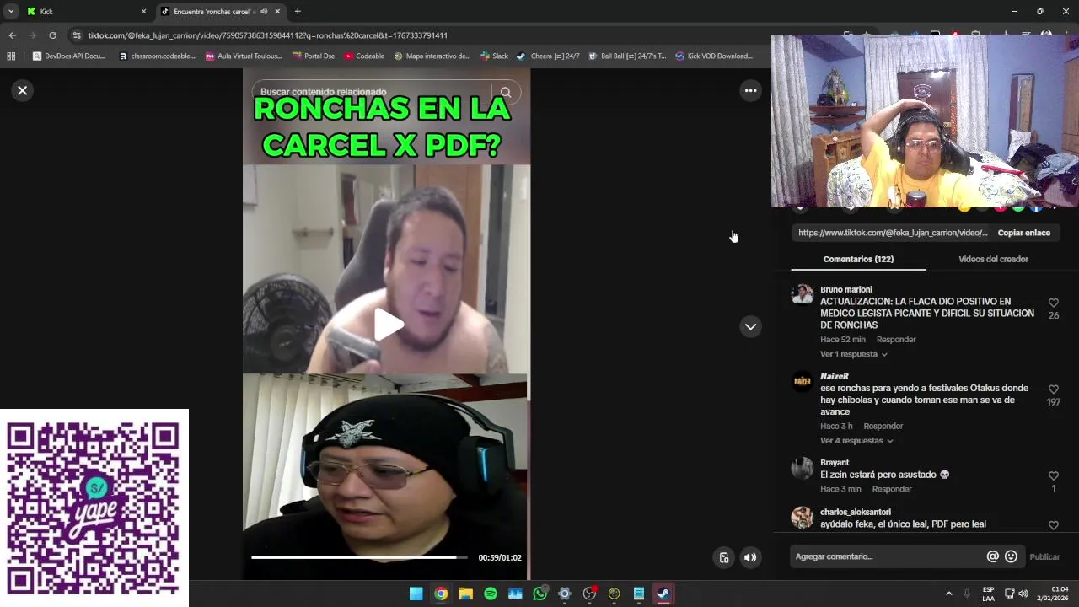
Task: Show hidden system tray icons chevron
Action: (x=948, y=594)
